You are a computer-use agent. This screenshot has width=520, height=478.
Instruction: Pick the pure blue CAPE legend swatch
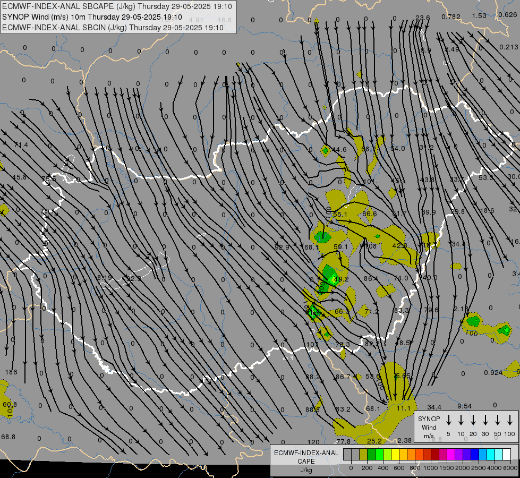pyautogui.click(x=474, y=455)
